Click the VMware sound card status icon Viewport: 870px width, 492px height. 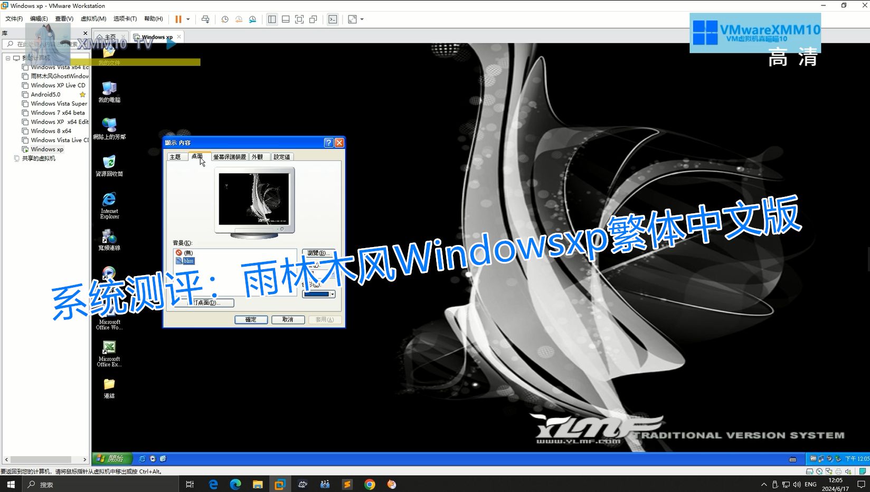tap(848, 471)
